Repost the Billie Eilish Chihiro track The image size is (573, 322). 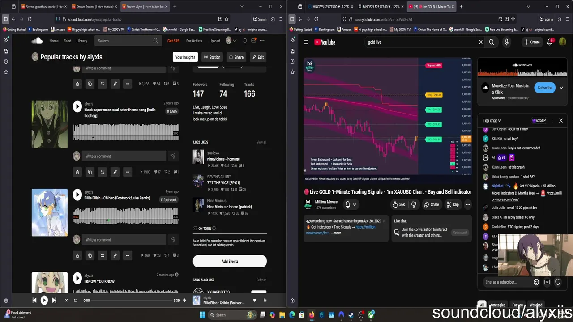click(x=103, y=255)
